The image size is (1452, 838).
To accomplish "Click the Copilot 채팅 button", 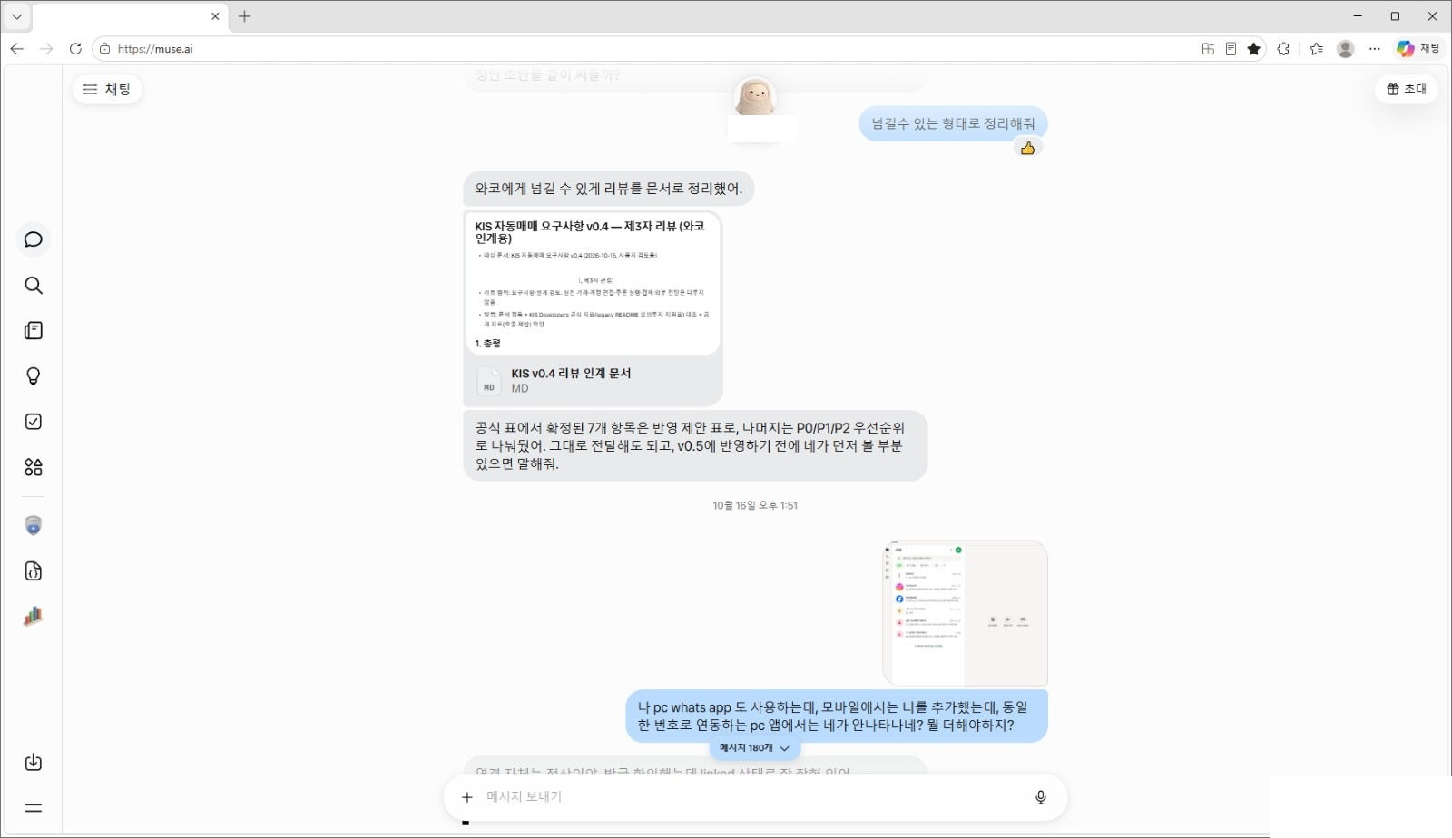I will point(1419,49).
